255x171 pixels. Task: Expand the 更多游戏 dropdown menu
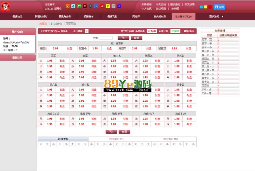(x=216, y=16)
